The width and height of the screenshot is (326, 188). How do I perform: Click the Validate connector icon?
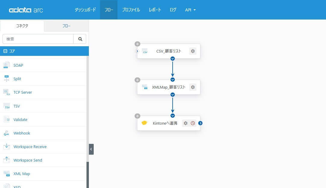(7, 119)
